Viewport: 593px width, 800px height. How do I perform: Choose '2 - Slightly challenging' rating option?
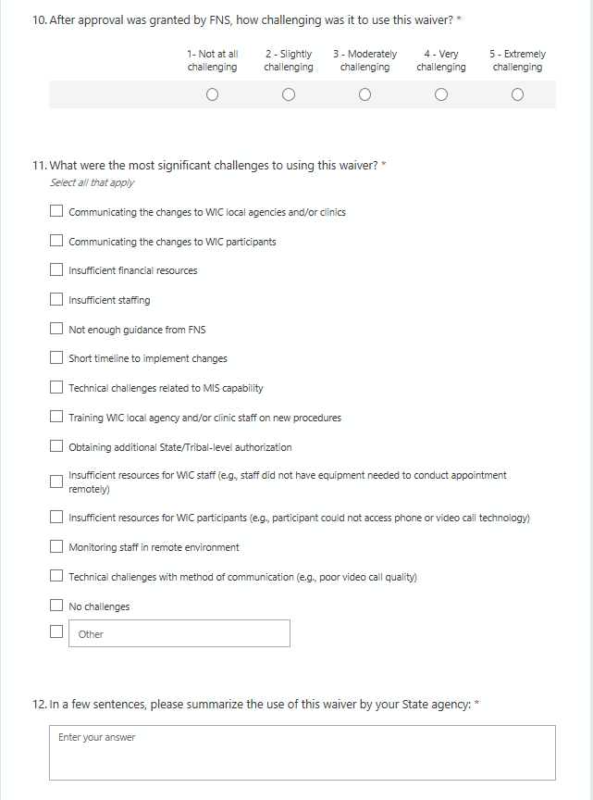pos(289,94)
